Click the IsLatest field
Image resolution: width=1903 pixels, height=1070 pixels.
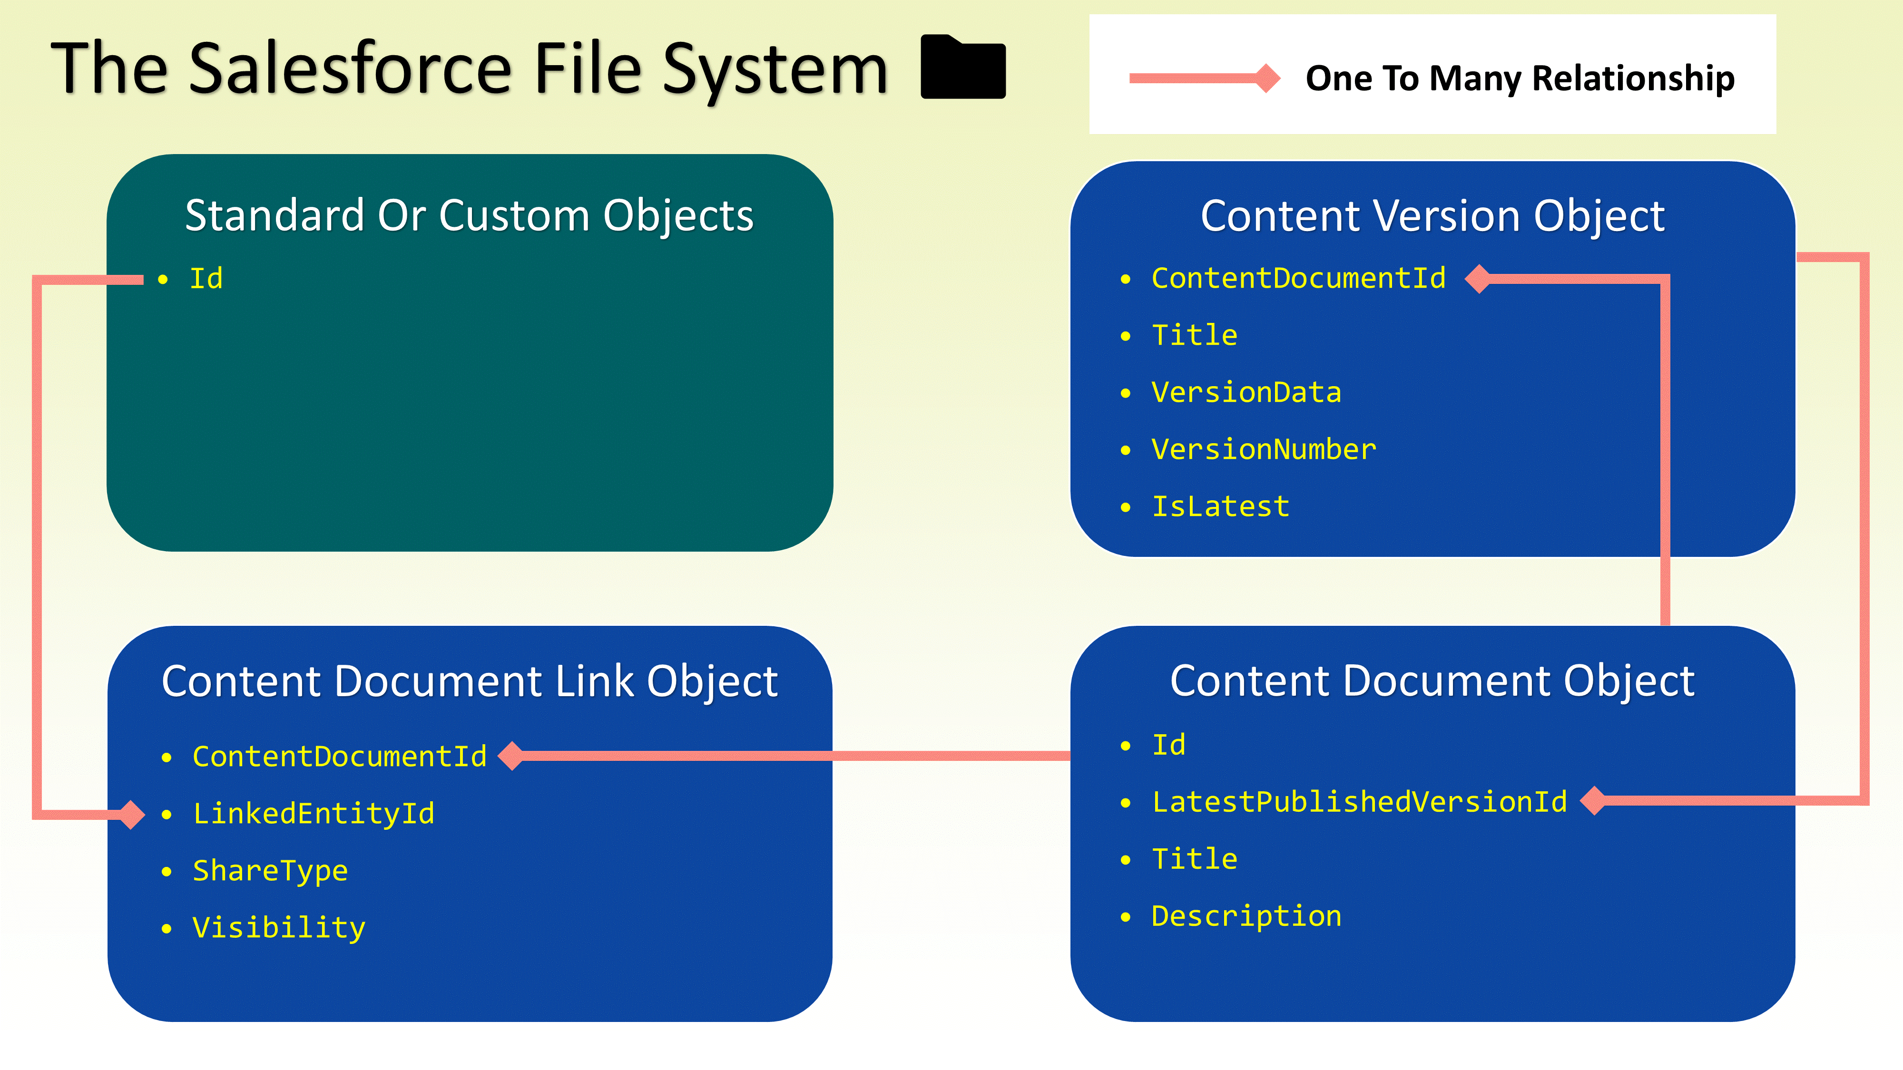click(1220, 506)
